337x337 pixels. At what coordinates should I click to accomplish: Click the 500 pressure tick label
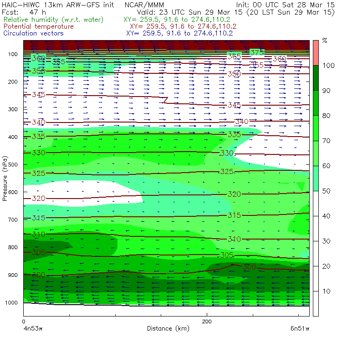(x=13, y=164)
